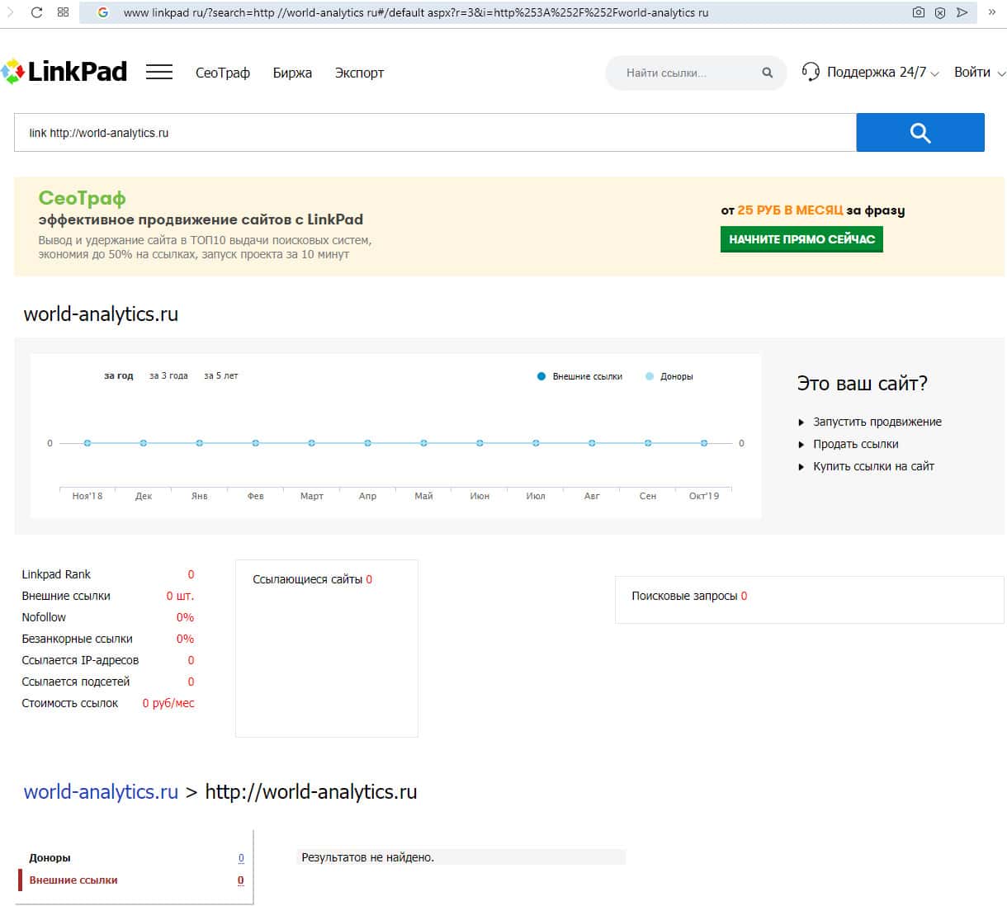Open the СеоТраф menu item
Viewport: 1007px width, 906px height.
pyautogui.click(x=222, y=73)
